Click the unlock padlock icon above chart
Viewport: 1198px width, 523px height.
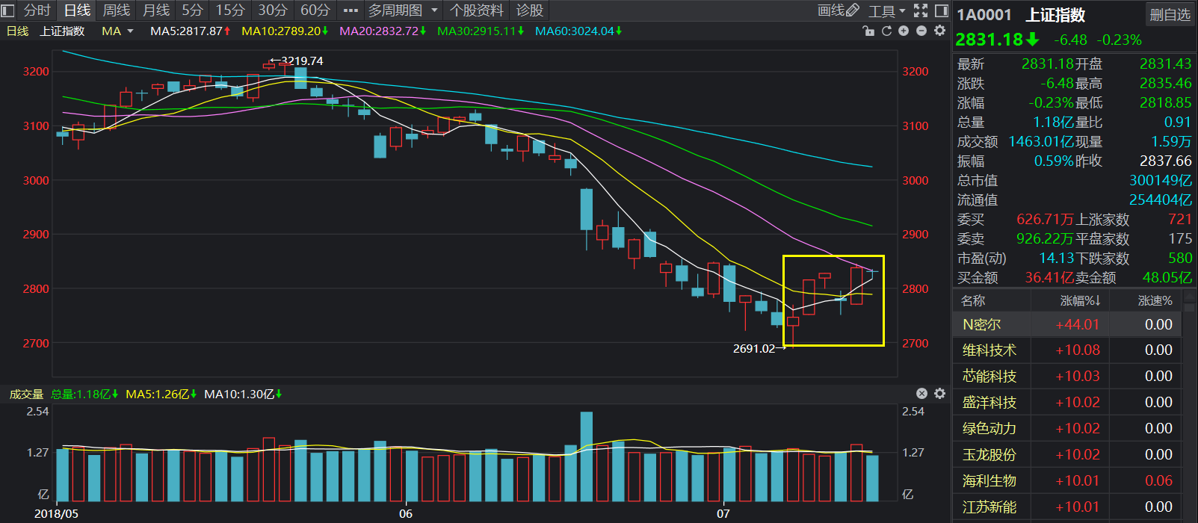pyautogui.click(x=868, y=31)
